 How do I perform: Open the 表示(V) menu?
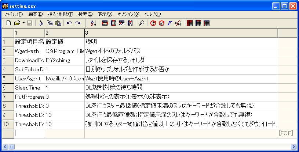point(105,14)
